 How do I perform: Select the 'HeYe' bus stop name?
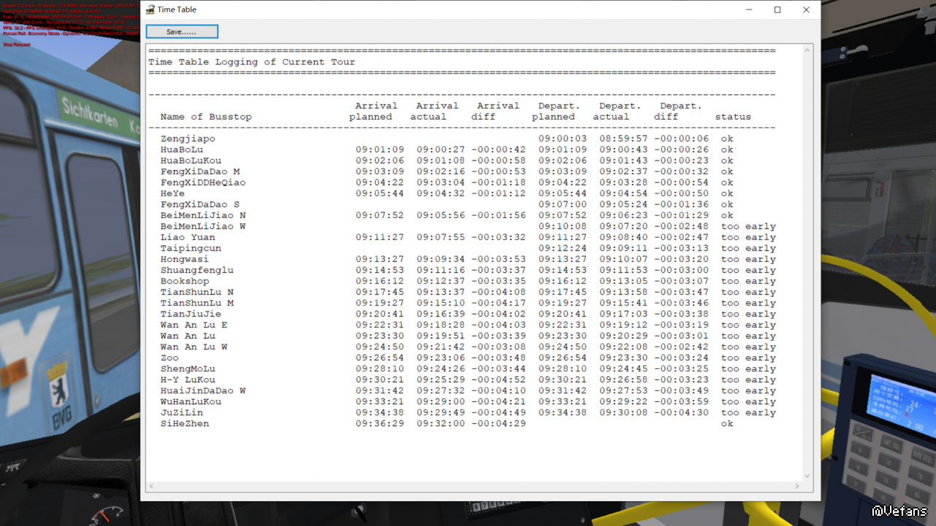[172, 193]
